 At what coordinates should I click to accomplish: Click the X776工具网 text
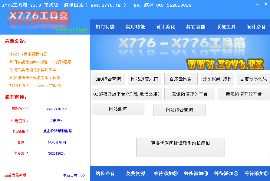tap(19, 85)
